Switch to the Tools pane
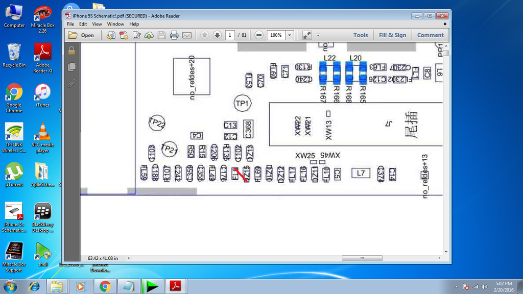Viewport: 523px width, 294px height. click(x=361, y=35)
